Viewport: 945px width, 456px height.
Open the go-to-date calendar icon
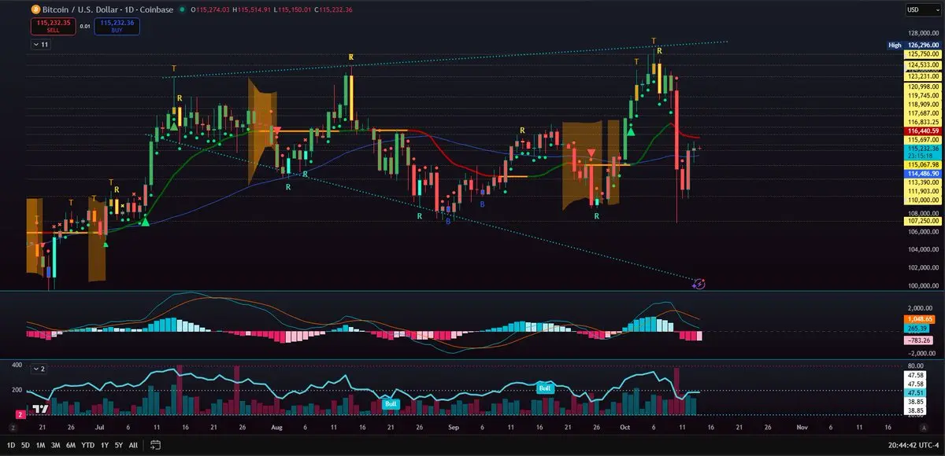[155, 445]
